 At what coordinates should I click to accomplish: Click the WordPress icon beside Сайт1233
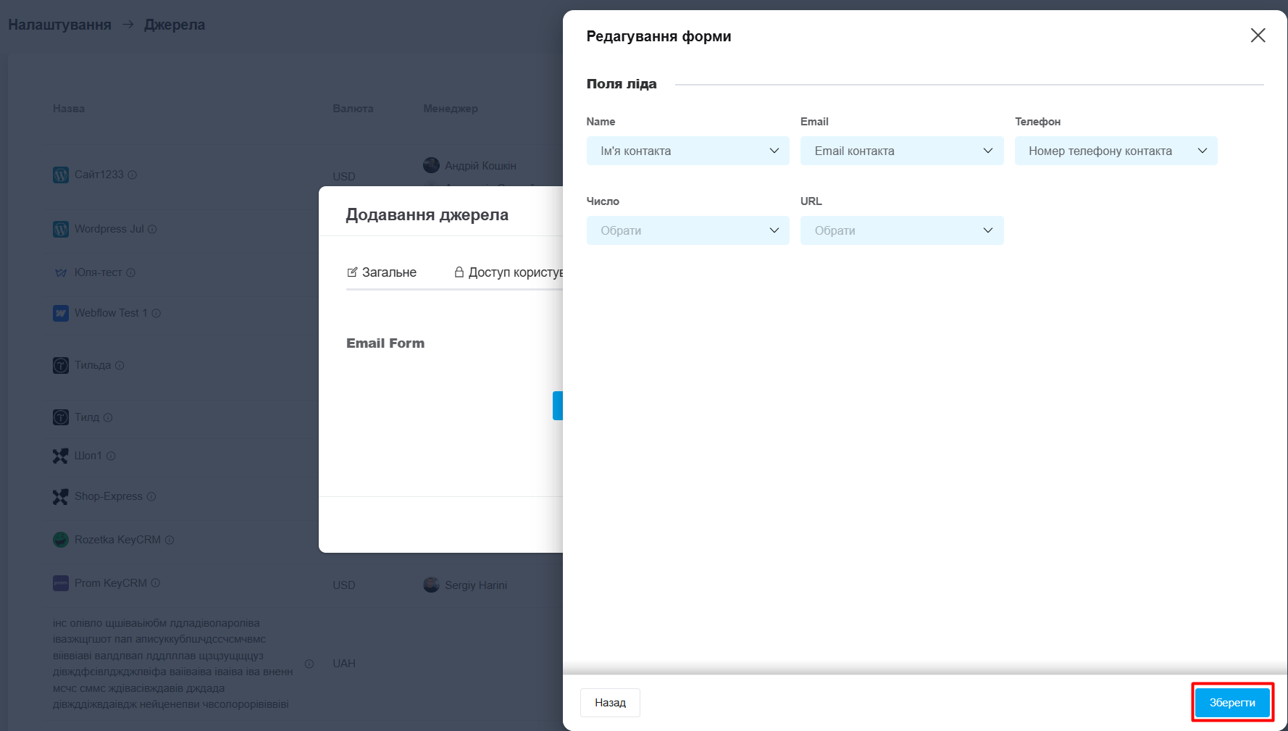tap(61, 175)
